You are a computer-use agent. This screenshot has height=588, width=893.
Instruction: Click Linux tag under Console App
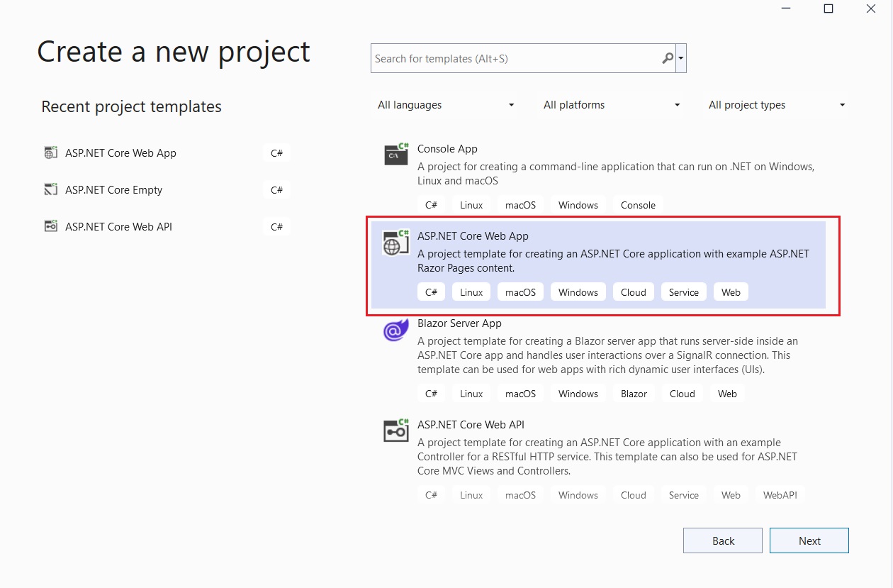click(x=471, y=205)
